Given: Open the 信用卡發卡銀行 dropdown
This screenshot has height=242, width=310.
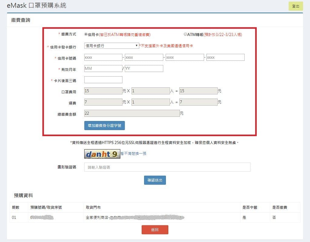Looking at the screenshot, I should pyautogui.click(x=111, y=46).
